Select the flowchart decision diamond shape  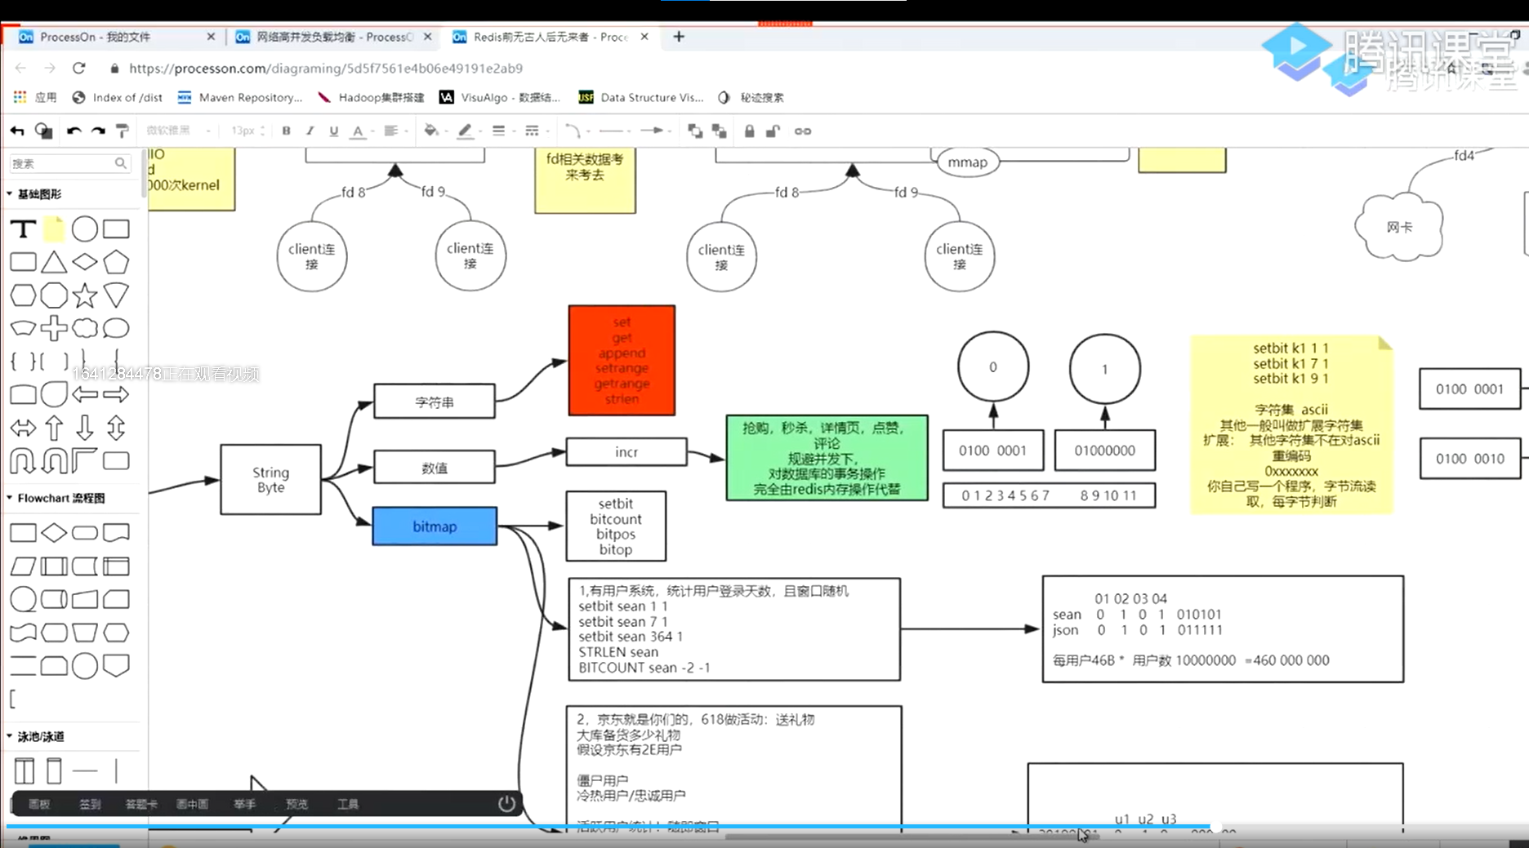pos(54,533)
